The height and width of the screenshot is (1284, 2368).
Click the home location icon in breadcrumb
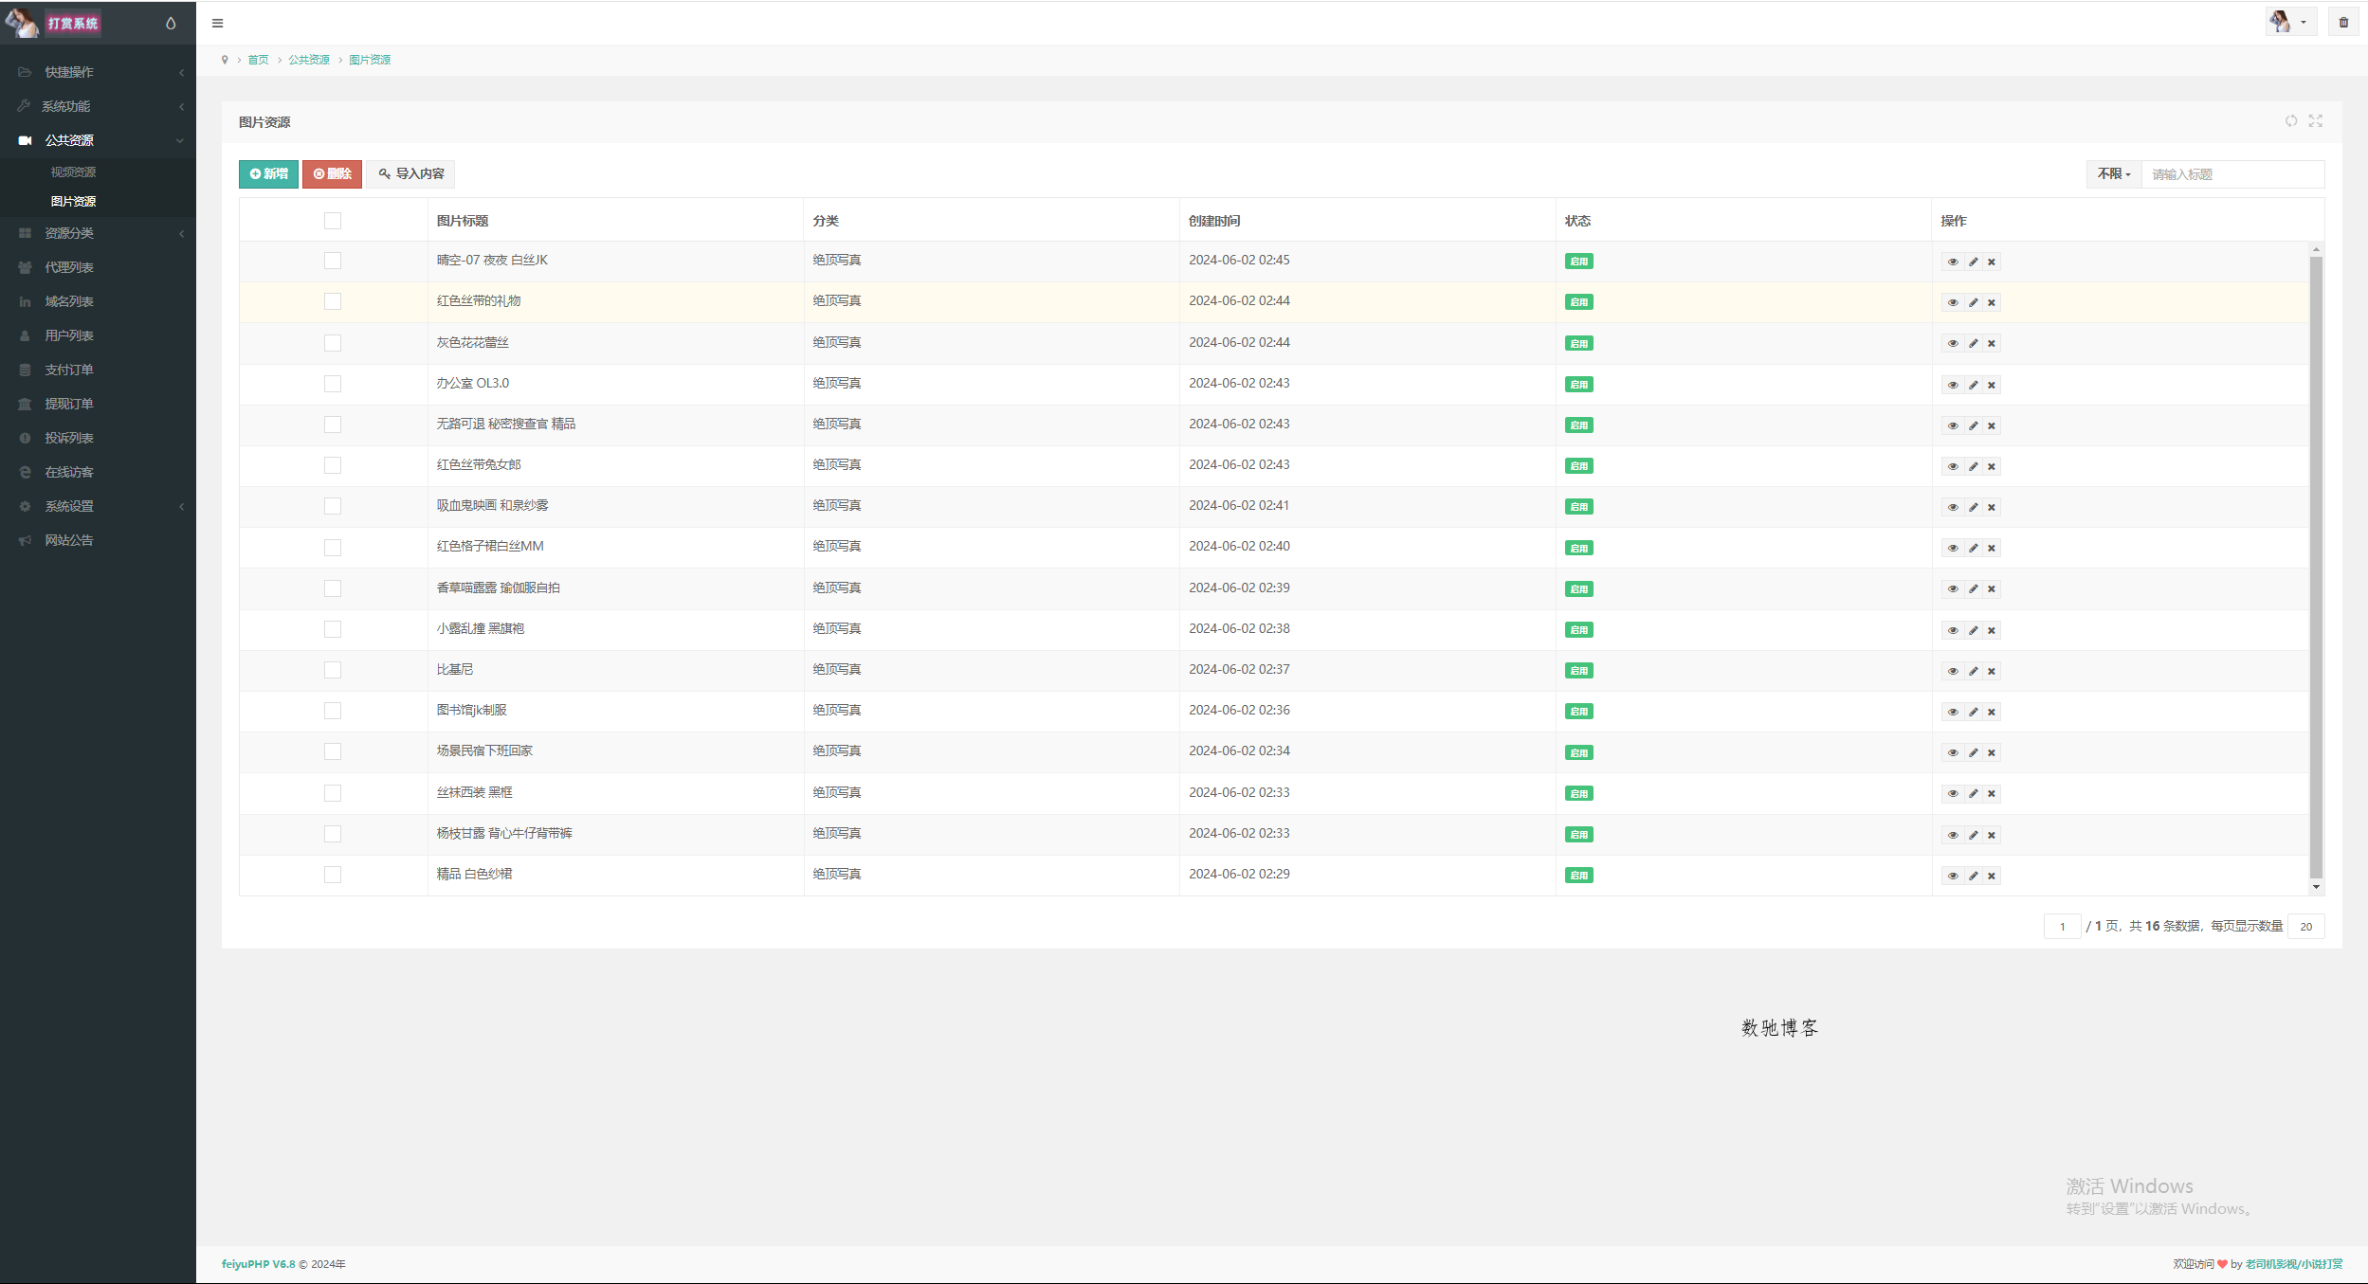point(225,60)
